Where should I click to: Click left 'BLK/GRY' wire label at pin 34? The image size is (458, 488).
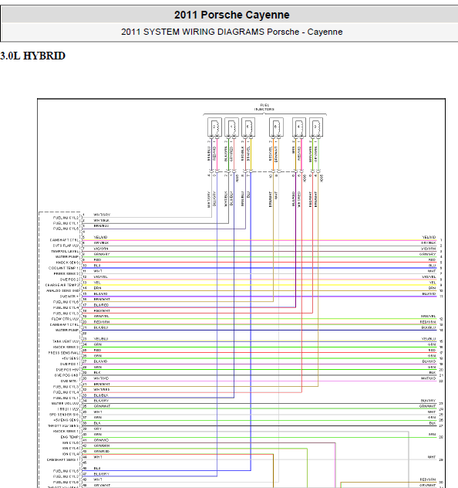coord(101,401)
